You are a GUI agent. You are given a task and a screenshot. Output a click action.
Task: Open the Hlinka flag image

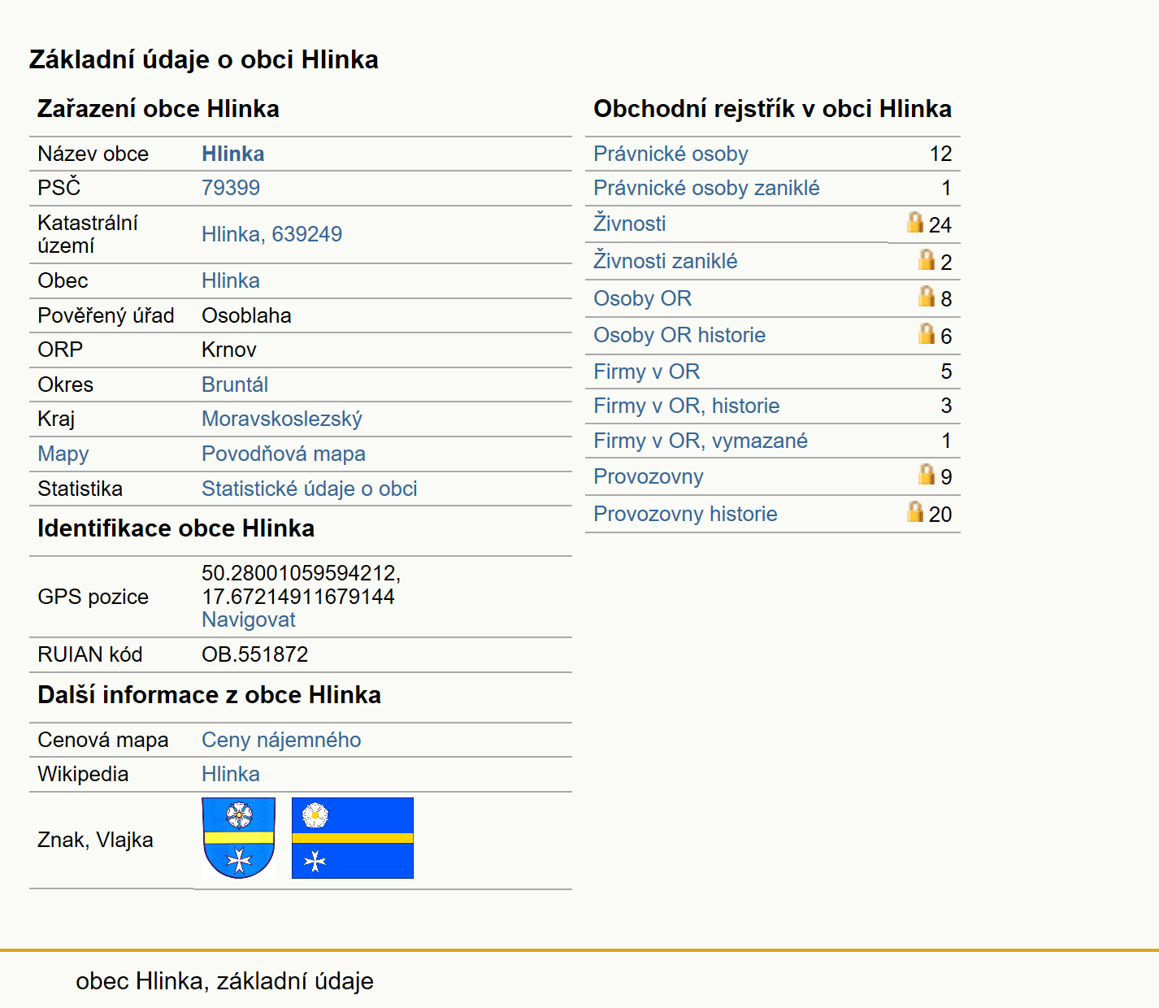click(x=353, y=838)
